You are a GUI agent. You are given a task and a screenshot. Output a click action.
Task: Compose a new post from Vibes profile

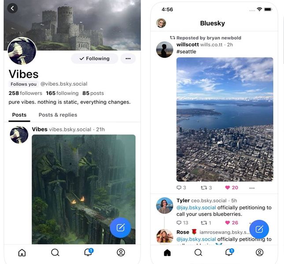(120, 227)
